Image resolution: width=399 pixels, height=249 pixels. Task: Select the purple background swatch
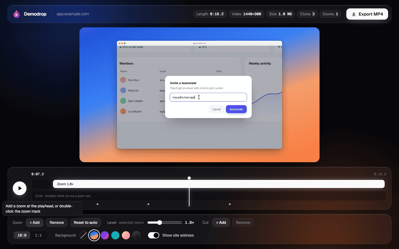(105, 235)
